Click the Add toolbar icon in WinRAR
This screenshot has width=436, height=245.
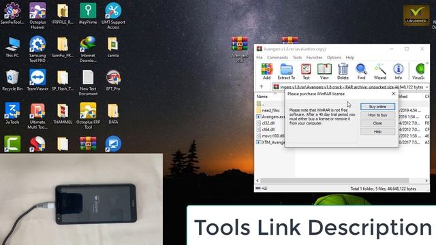point(266,71)
